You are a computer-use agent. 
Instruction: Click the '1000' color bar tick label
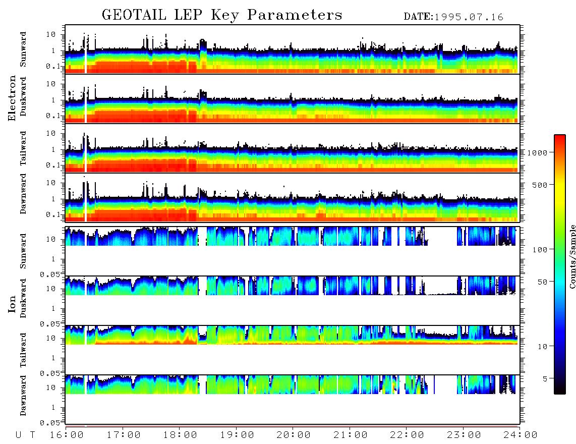pos(537,152)
